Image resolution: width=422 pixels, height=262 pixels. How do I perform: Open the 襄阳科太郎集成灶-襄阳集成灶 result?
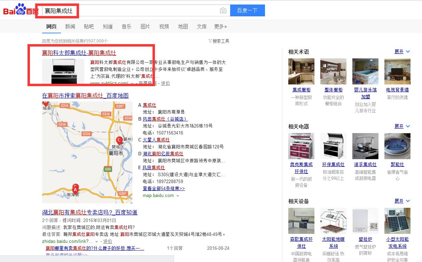tap(79, 53)
